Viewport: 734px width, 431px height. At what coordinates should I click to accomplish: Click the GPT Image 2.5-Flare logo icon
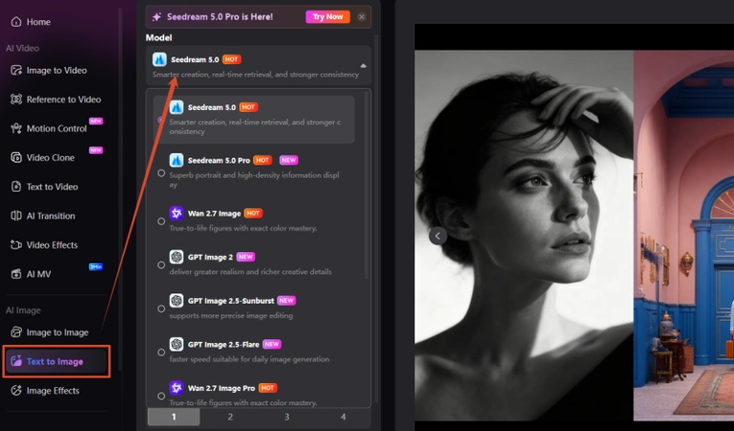[177, 344]
